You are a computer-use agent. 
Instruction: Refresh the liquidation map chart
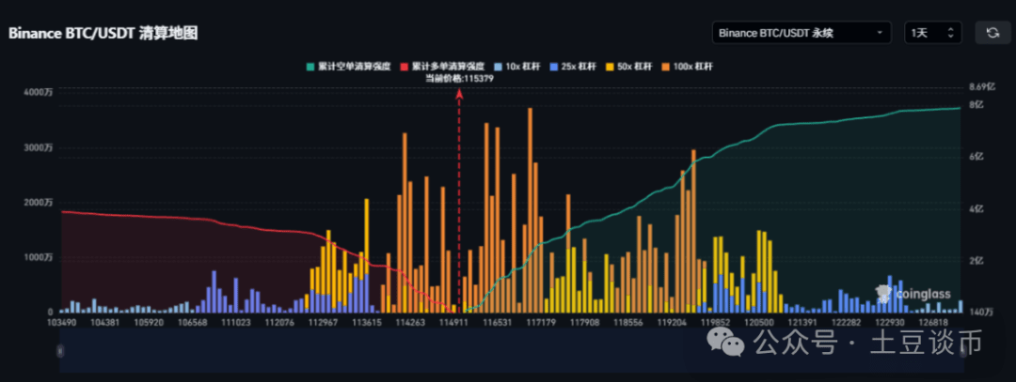992,33
